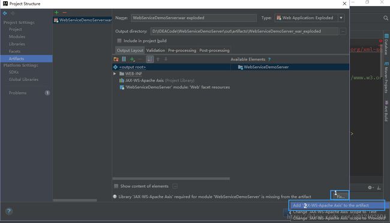This screenshot has height=223, width=390.
Task: Remove the element with the output layout minus icon
Action: 140,59
